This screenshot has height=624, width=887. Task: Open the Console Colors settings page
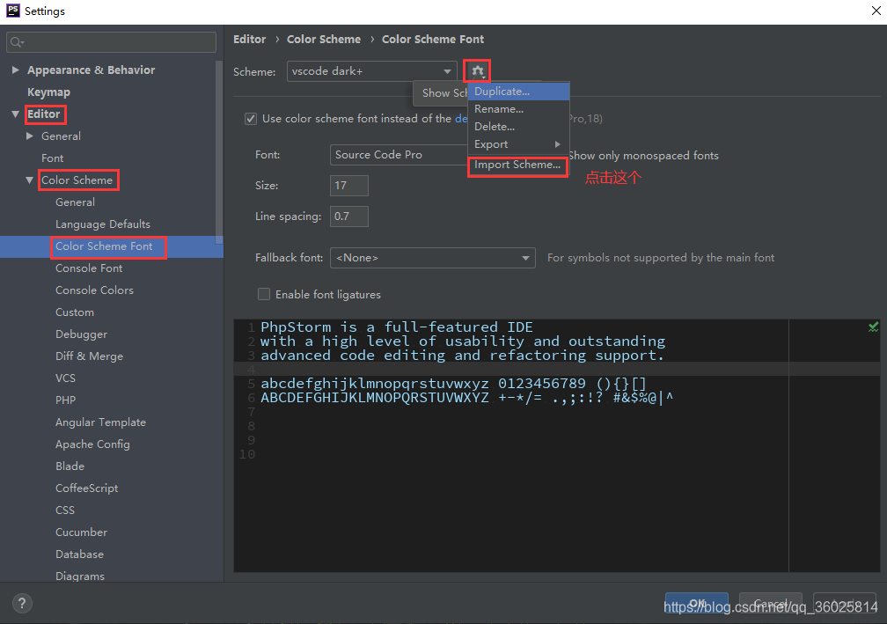(x=94, y=290)
